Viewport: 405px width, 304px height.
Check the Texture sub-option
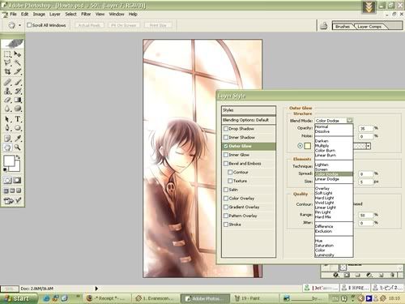[230, 181]
